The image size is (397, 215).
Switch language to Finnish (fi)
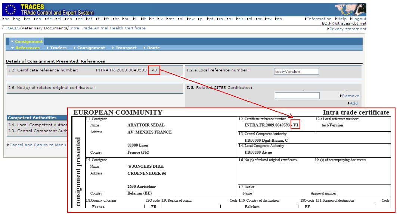(98, 19)
